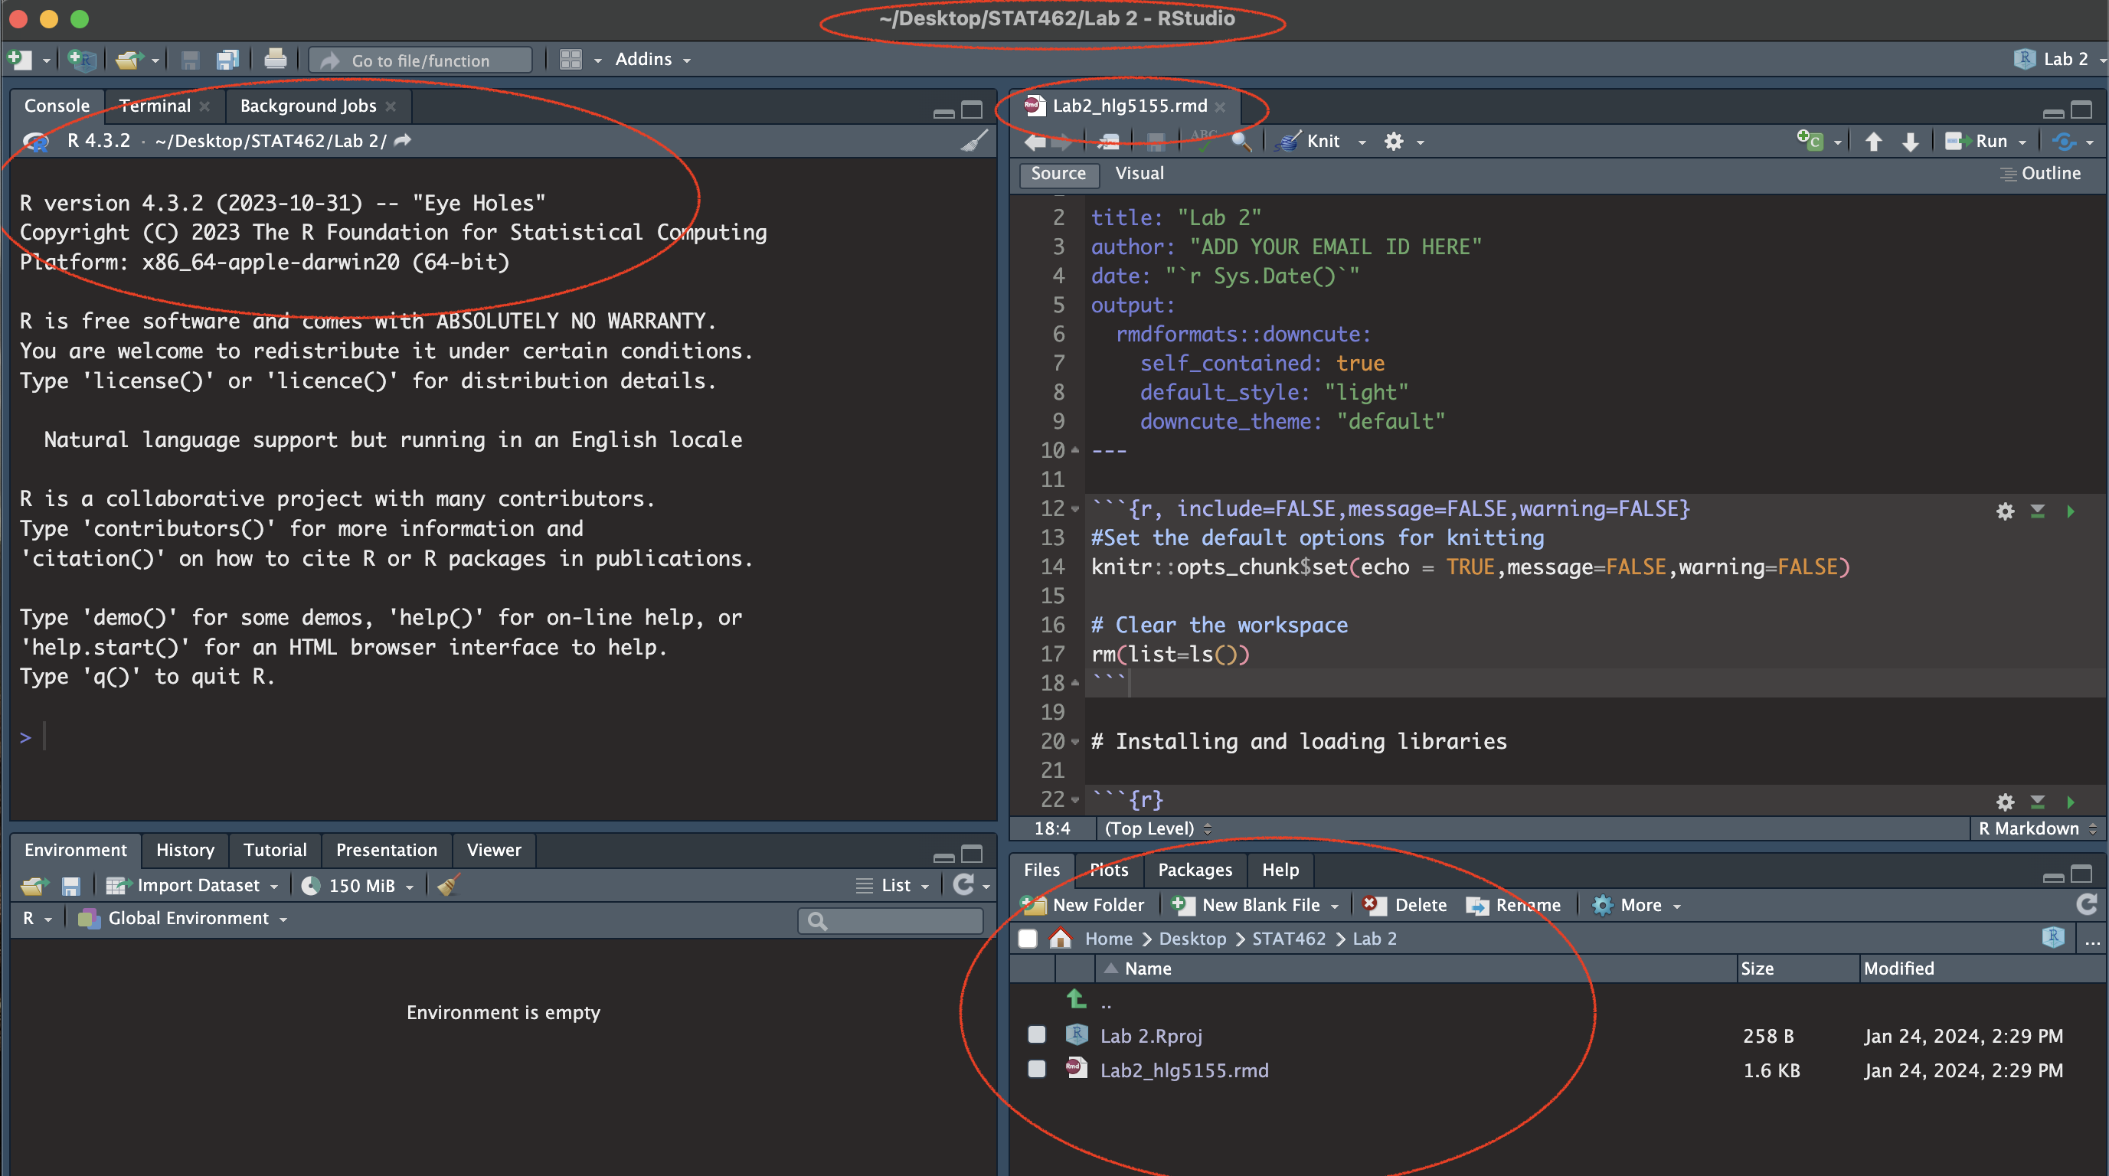This screenshot has width=2109, height=1176.
Task: Click the editor settings gear icon
Action: [x=1394, y=142]
